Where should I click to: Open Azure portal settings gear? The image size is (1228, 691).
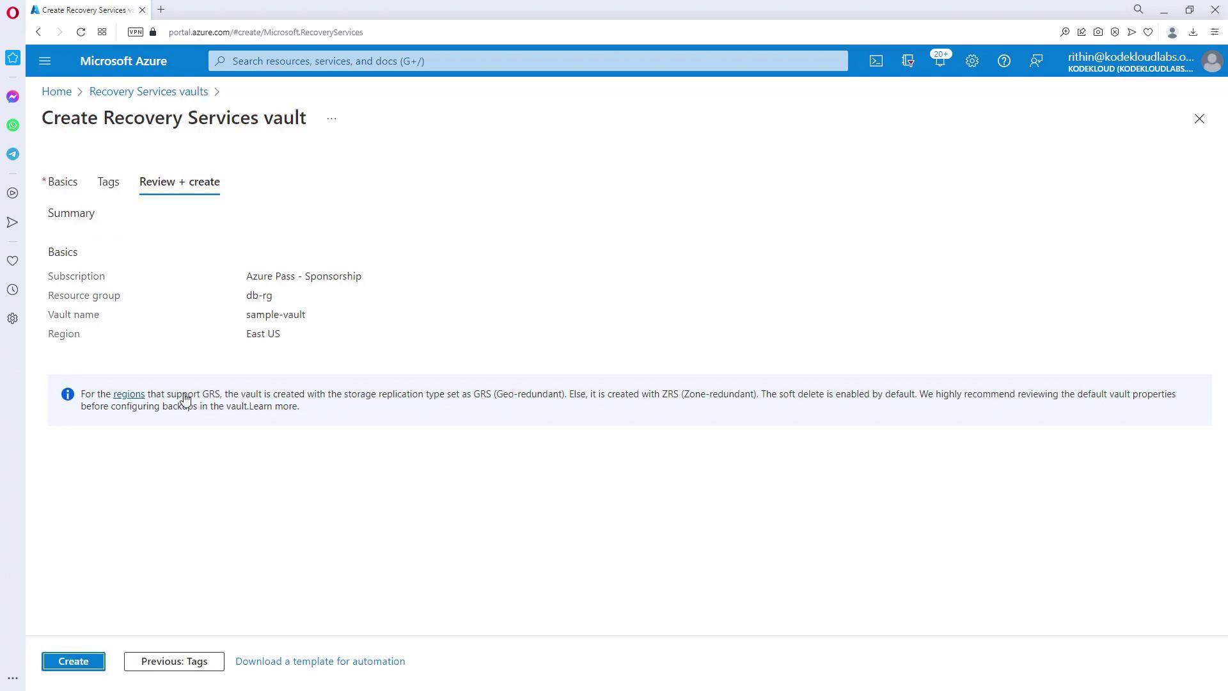pos(972,61)
